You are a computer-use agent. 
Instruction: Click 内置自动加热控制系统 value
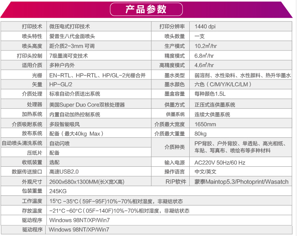click(75, 114)
